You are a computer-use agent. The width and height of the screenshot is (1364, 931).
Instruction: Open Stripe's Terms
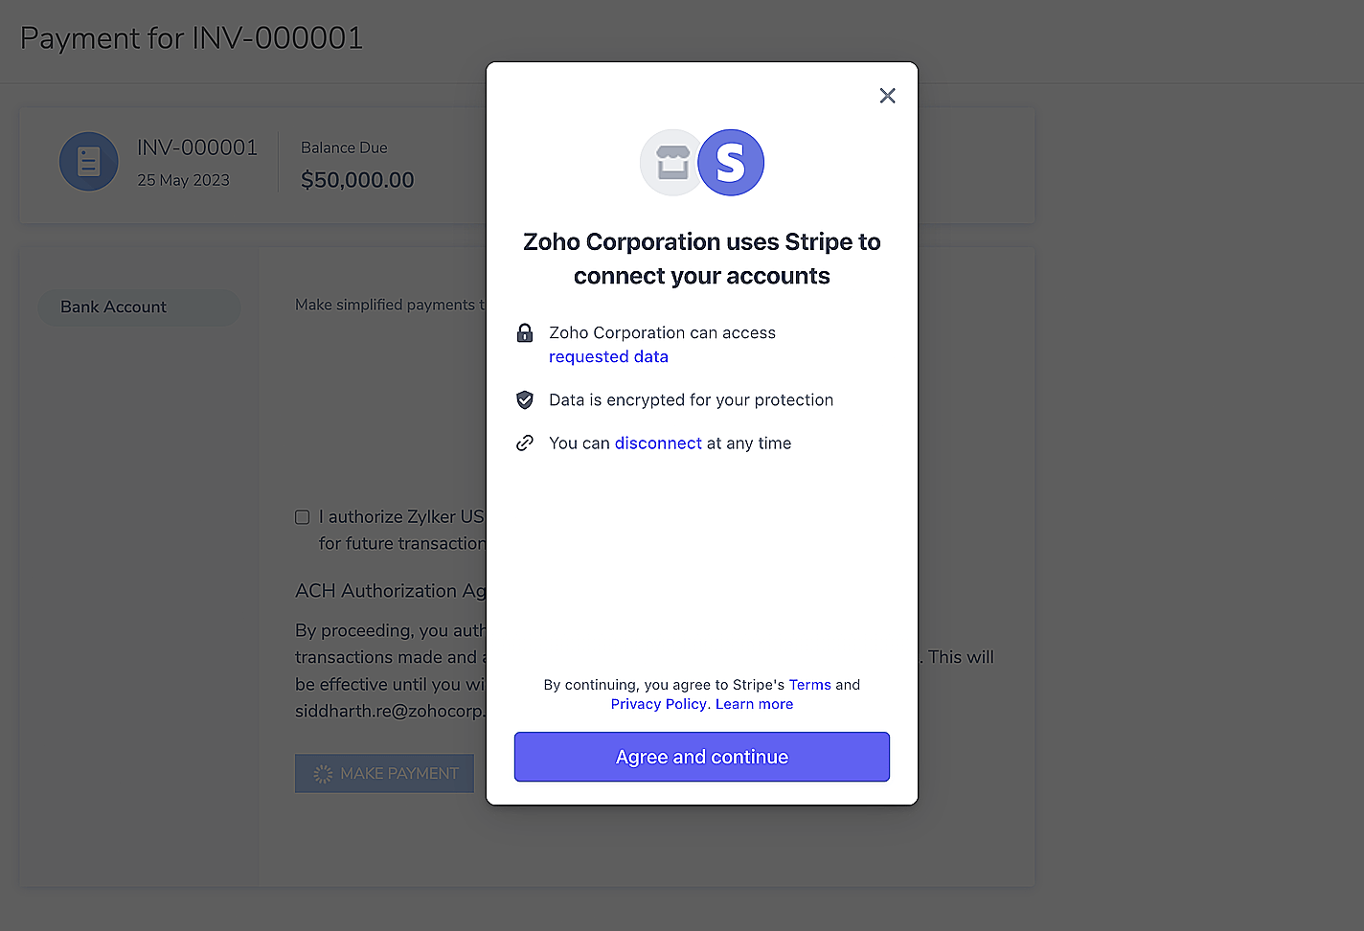[809, 684]
